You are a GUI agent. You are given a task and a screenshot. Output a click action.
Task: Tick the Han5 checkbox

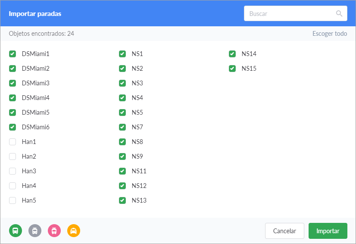(12, 200)
